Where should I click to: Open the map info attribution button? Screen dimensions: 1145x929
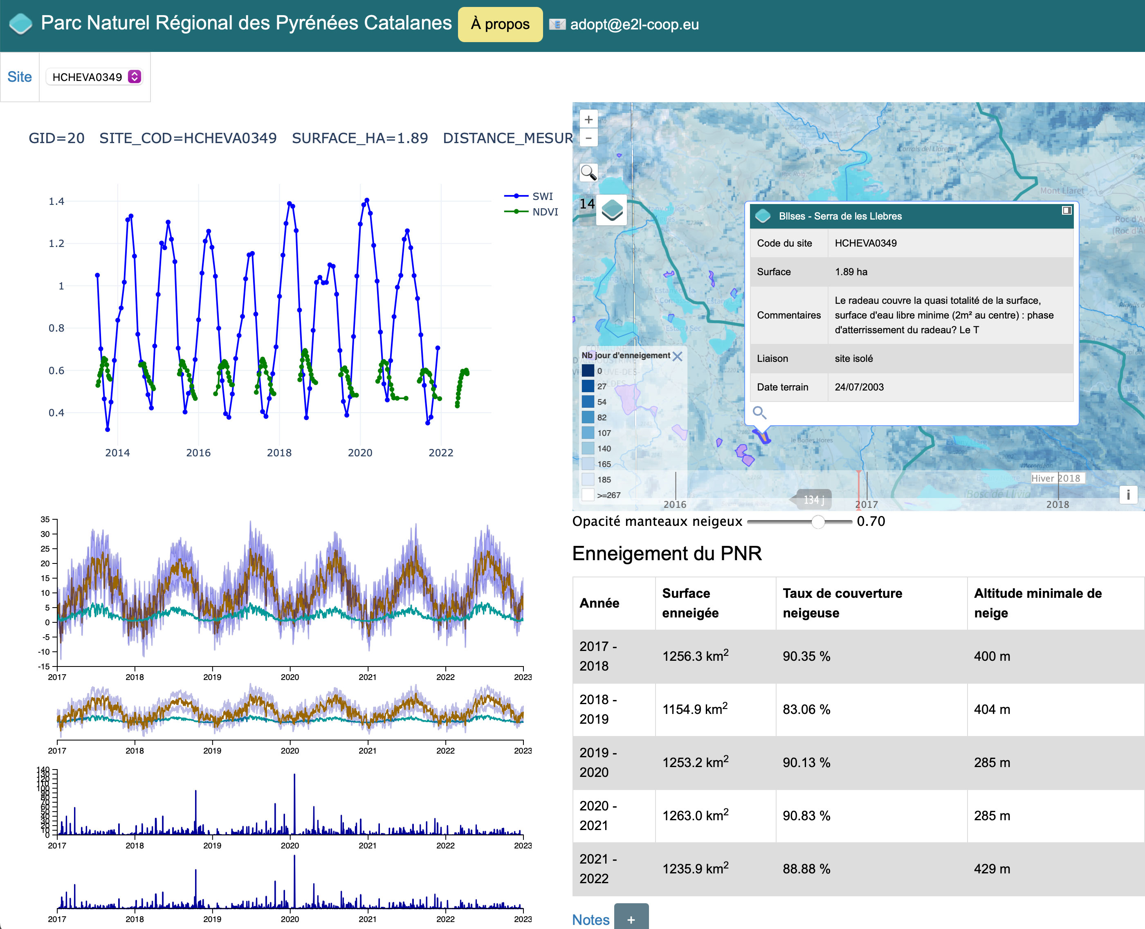(1128, 494)
